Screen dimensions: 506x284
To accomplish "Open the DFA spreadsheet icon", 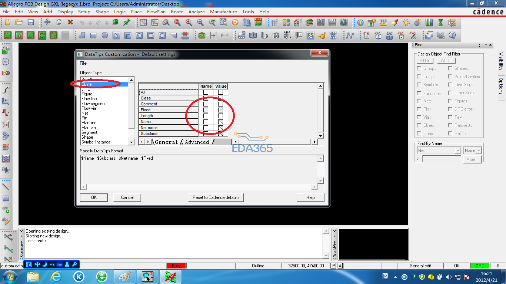I will click(x=332, y=22).
